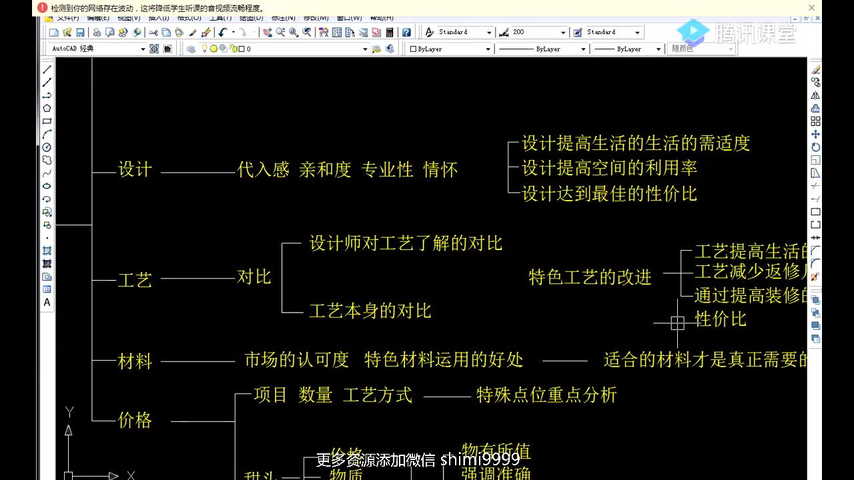This screenshot has width=854, height=480.
Task: Open the 修改(M) menu
Action: tap(316, 18)
